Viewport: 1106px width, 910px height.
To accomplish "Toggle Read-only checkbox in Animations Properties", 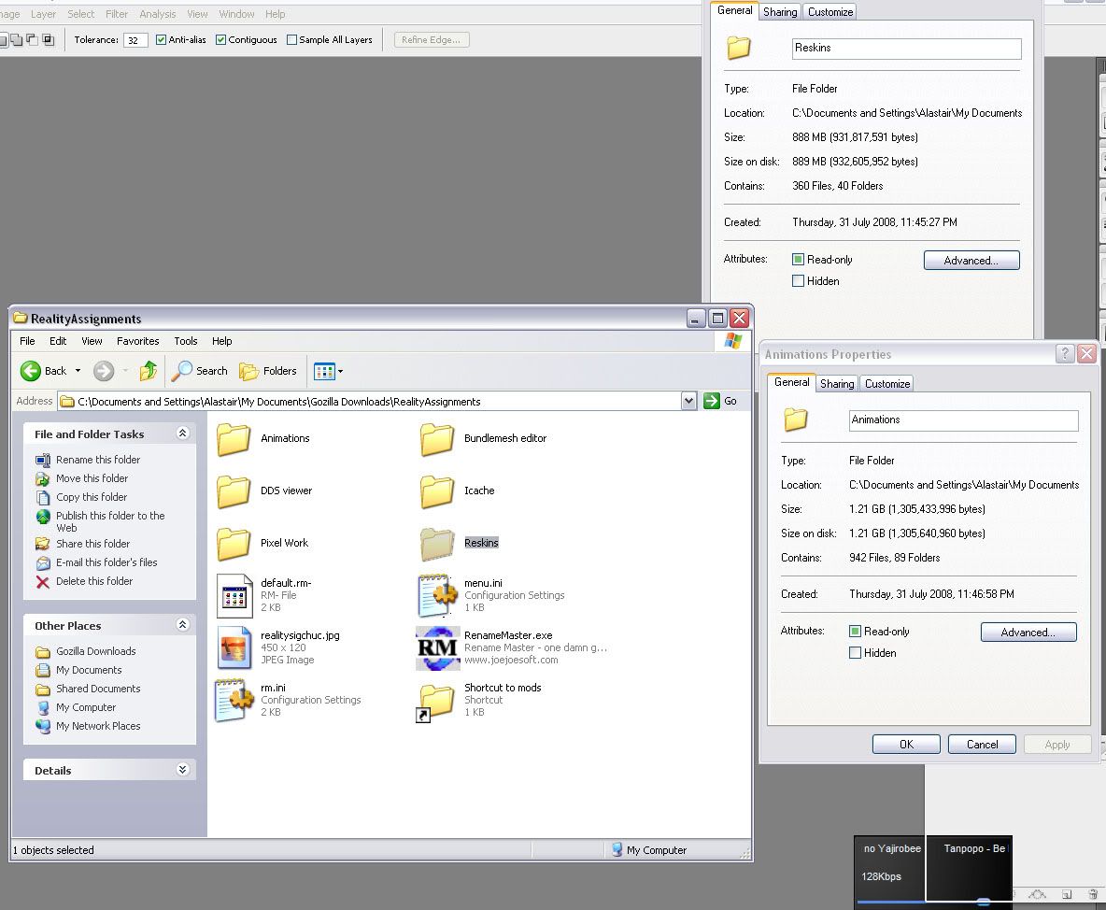I will click(855, 632).
